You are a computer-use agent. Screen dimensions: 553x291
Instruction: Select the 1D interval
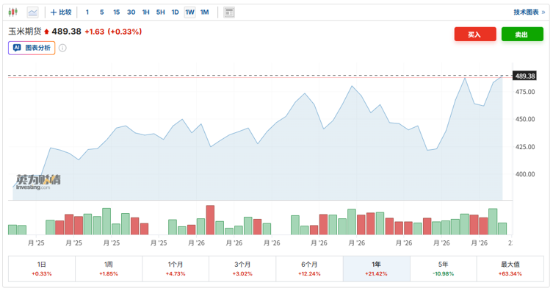(x=176, y=12)
